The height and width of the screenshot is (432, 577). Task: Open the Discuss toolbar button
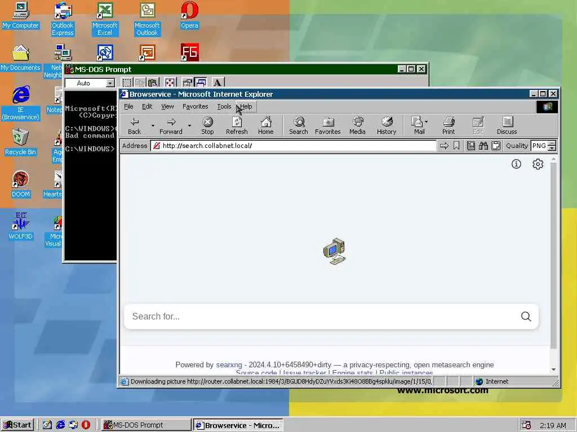[507, 125]
